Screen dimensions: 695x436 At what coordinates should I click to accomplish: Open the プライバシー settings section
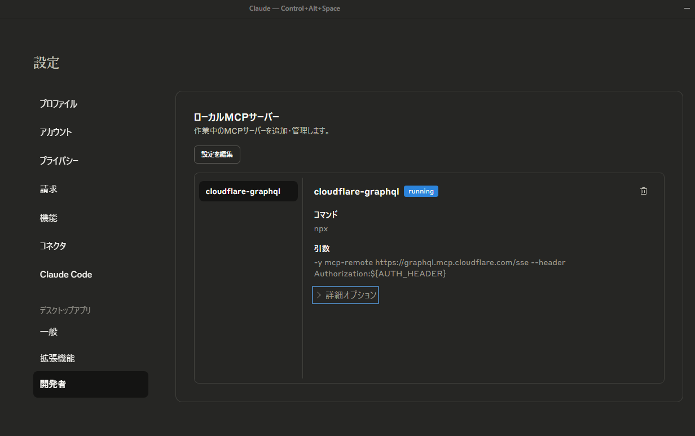[x=59, y=161]
